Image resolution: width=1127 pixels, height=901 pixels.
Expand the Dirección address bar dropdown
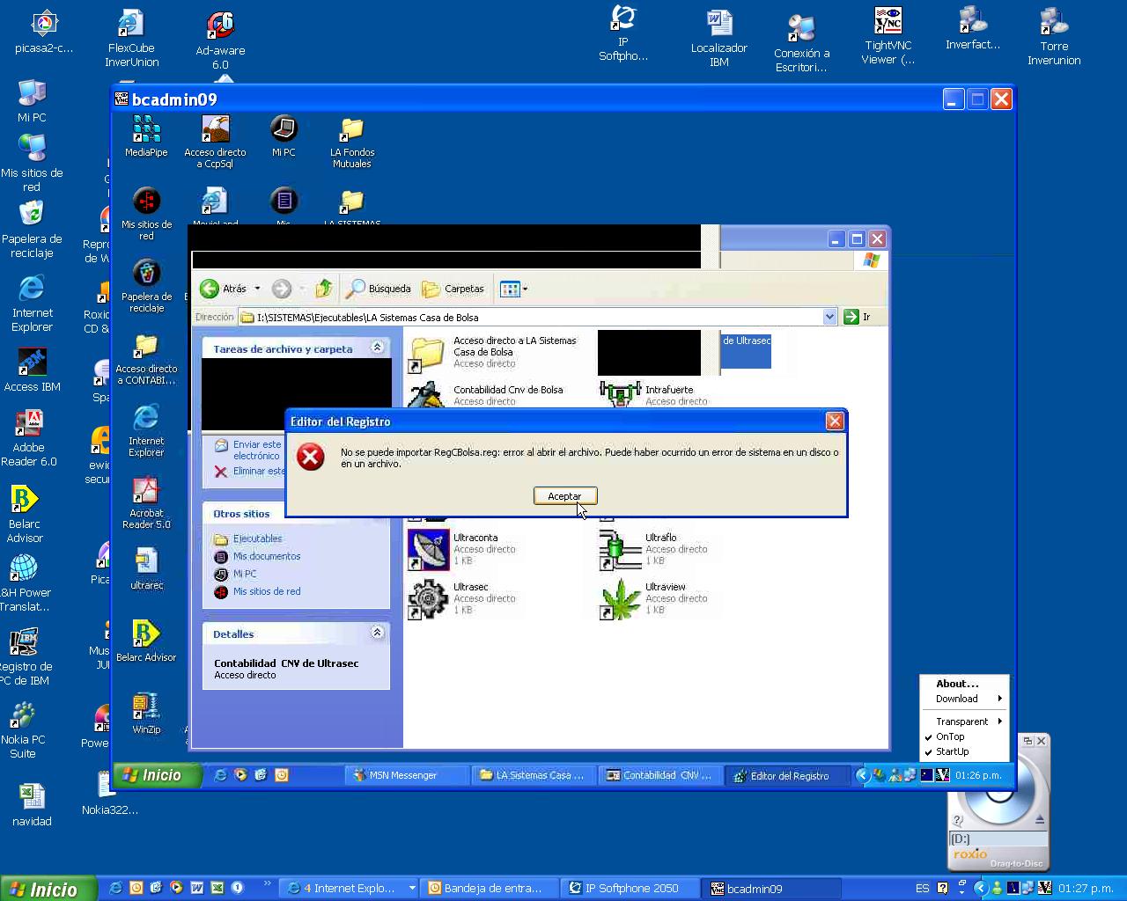click(x=829, y=317)
